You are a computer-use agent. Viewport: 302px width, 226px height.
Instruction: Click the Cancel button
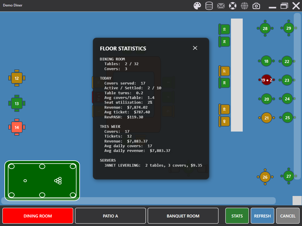pyautogui.click(x=288, y=216)
